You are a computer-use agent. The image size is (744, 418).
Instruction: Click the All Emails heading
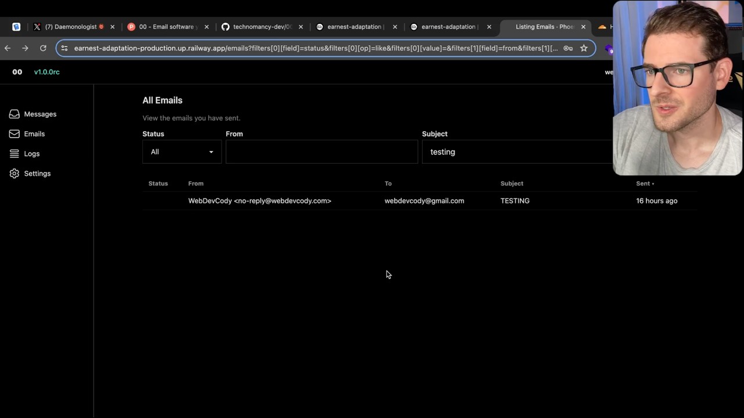click(x=163, y=100)
